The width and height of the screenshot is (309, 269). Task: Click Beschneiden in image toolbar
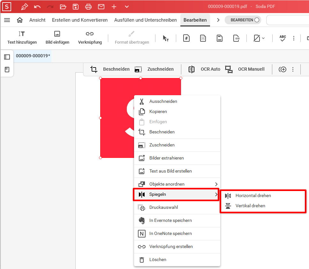tap(110, 69)
